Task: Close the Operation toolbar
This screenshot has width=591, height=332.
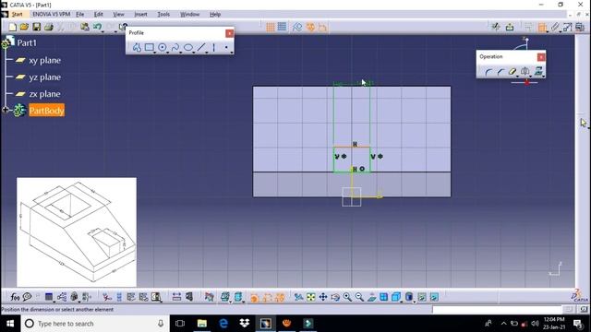Action: click(541, 57)
